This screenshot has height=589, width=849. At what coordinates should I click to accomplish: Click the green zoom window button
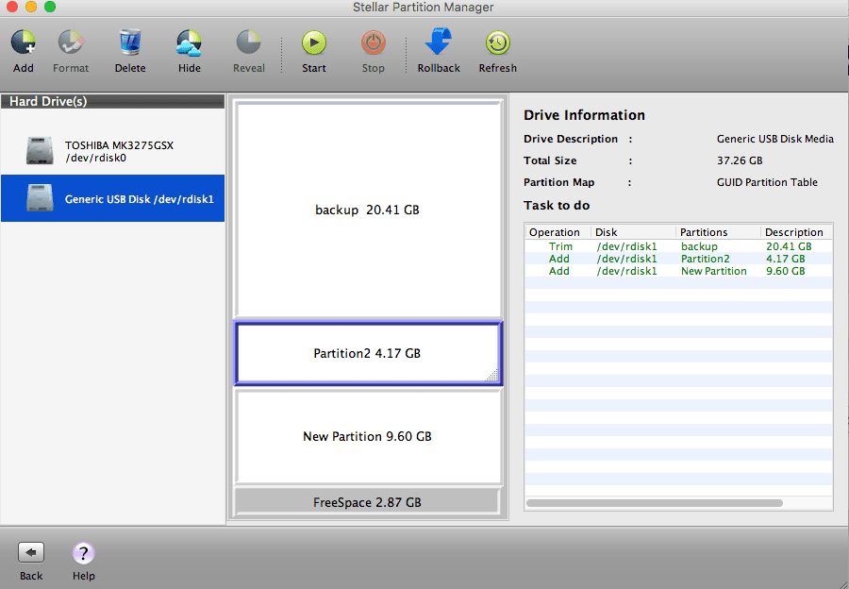click(50, 7)
